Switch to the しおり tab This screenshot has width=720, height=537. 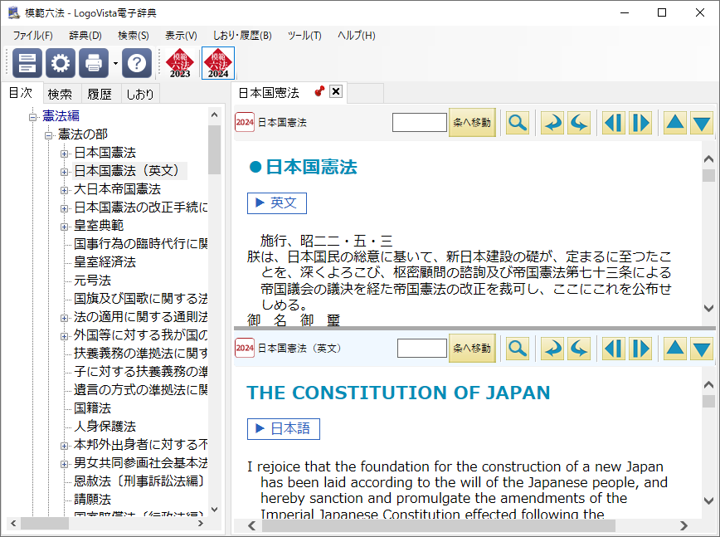point(140,94)
